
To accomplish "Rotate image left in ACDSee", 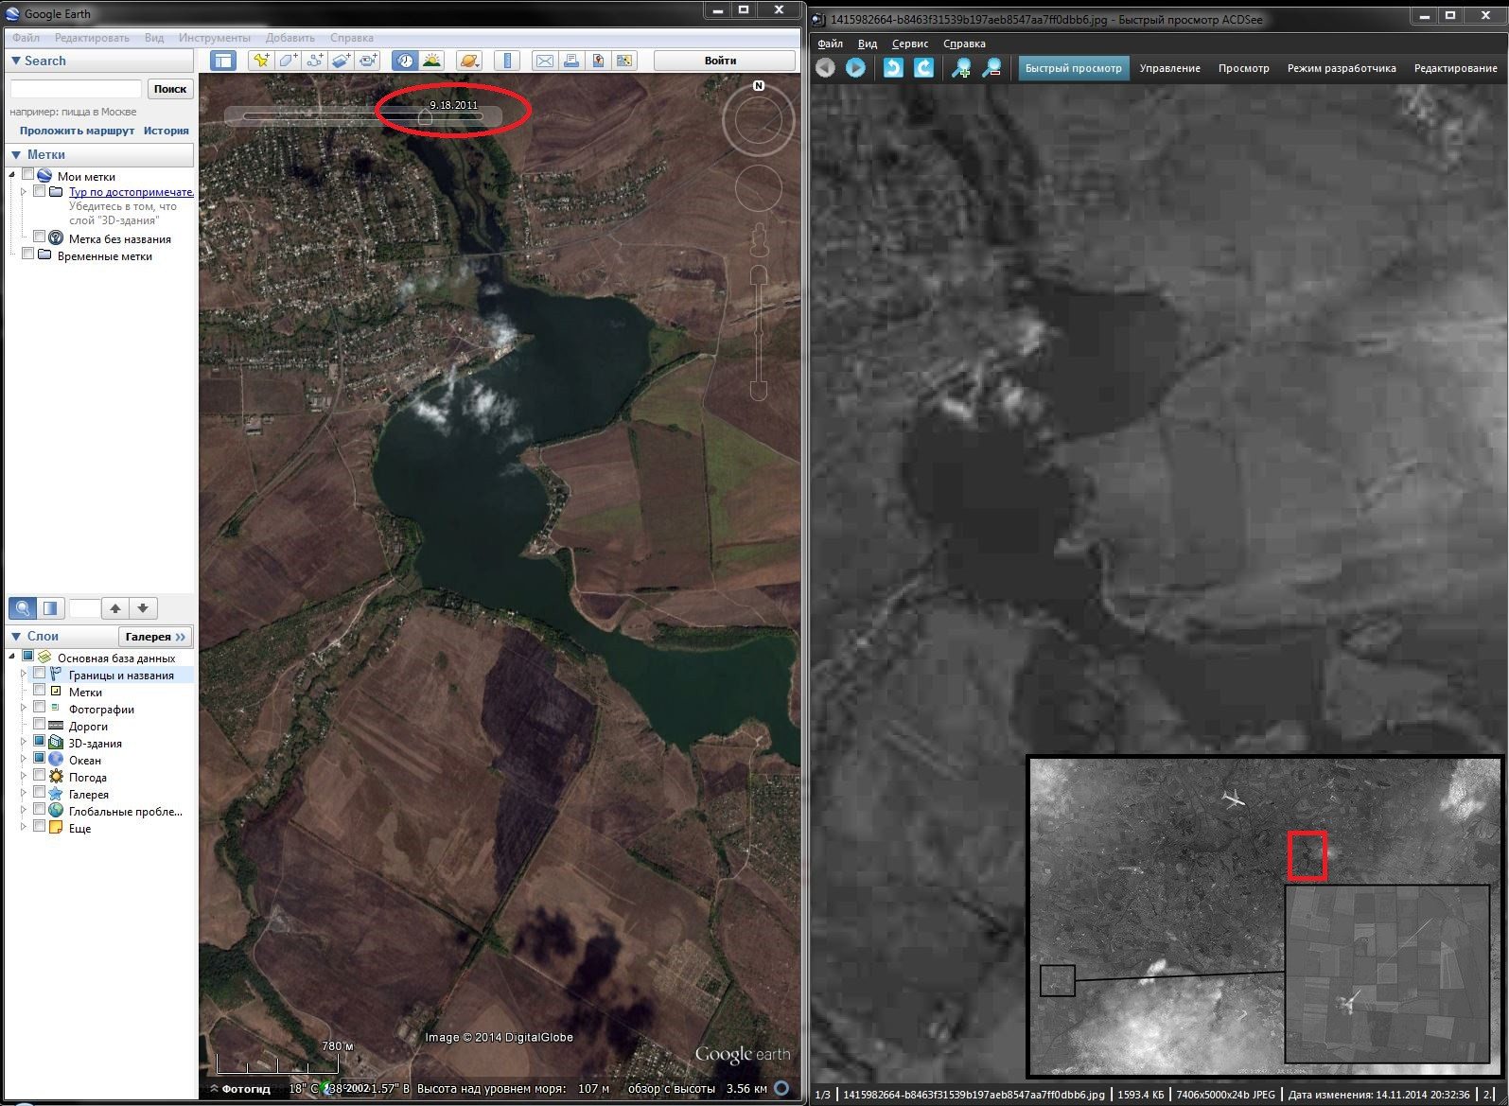I will 893,68.
